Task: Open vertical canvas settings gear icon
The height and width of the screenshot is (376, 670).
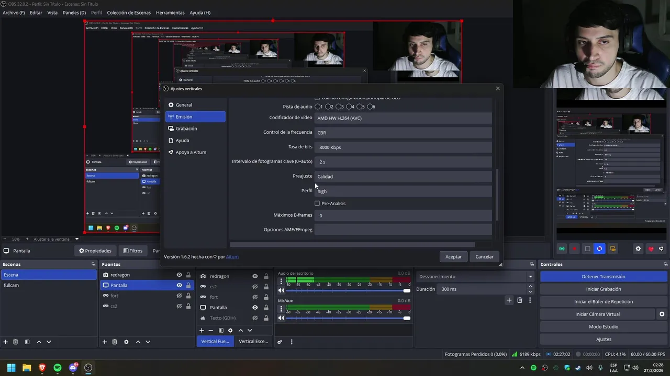Action: (638, 249)
